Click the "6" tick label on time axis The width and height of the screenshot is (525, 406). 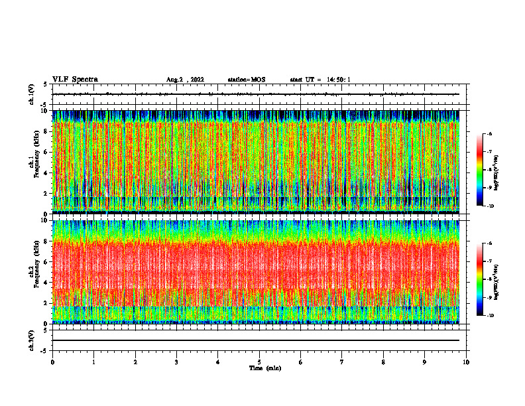tap(301, 362)
